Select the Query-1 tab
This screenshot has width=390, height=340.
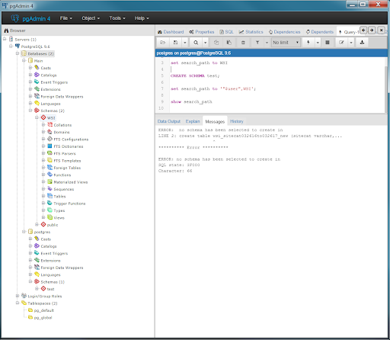tap(348, 32)
